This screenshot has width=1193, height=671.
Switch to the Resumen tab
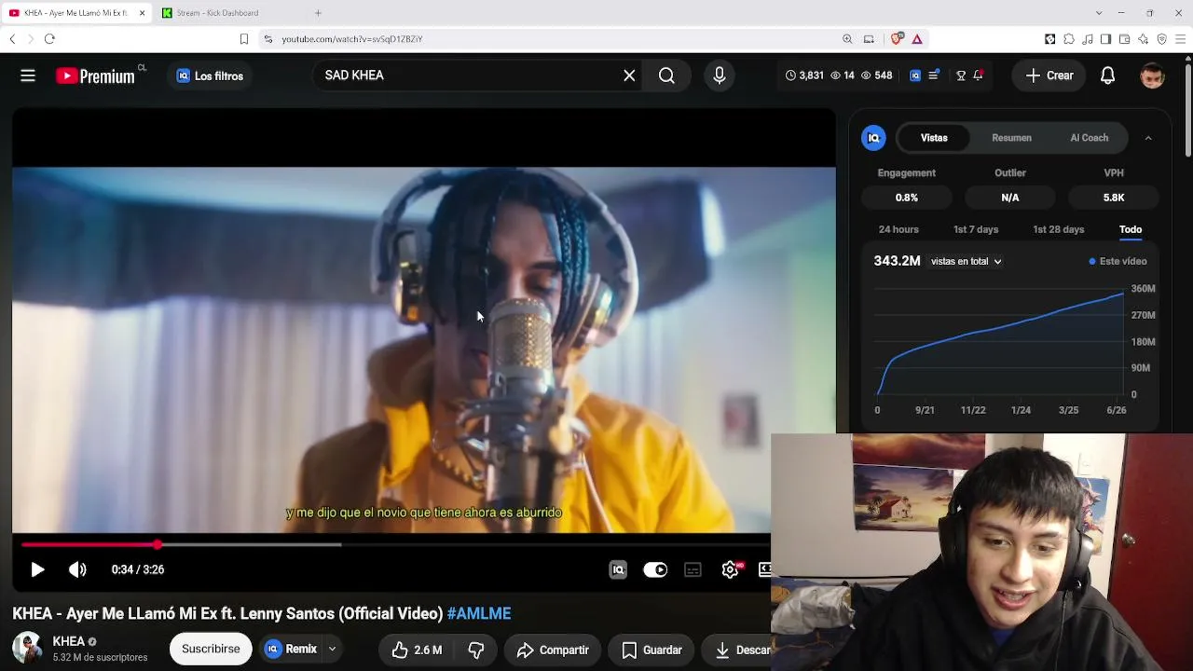click(1011, 138)
